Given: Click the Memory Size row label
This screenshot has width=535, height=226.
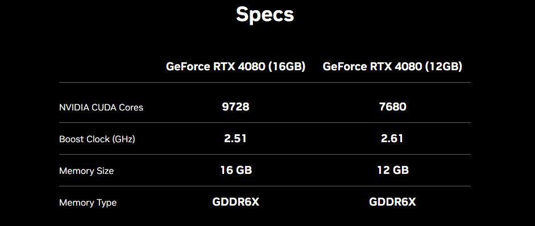Looking at the screenshot, I should (x=86, y=170).
